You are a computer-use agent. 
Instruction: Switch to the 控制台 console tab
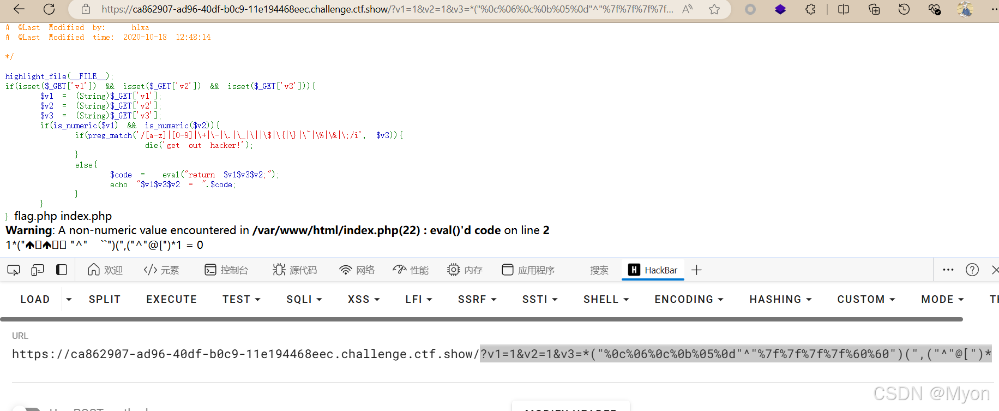pyautogui.click(x=226, y=270)
